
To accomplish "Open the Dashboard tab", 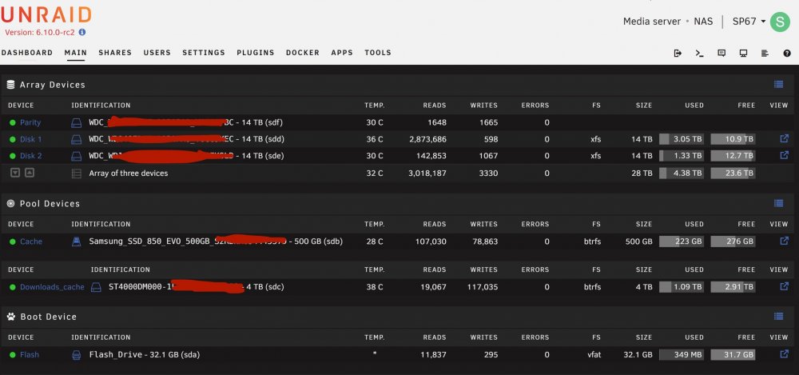I will click(27, 53).
